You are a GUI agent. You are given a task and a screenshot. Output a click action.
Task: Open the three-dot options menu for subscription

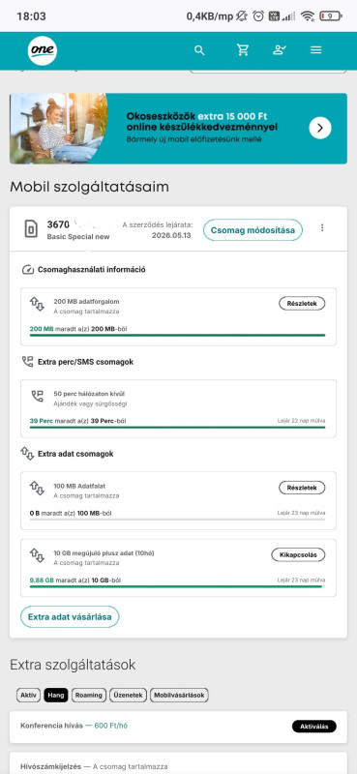coord(322,227)
